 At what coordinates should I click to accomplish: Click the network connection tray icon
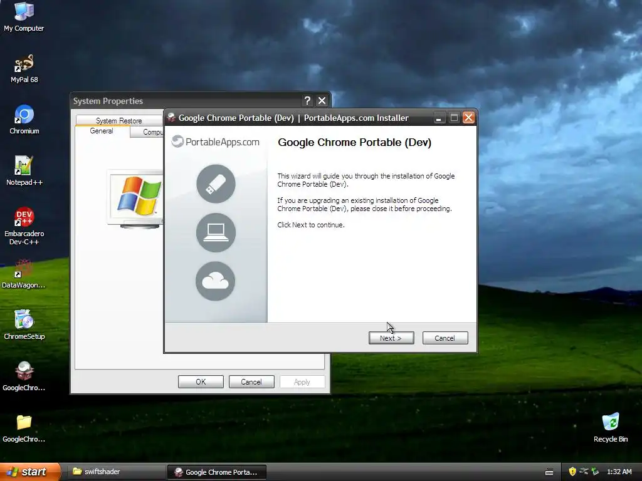click(584, 472)
